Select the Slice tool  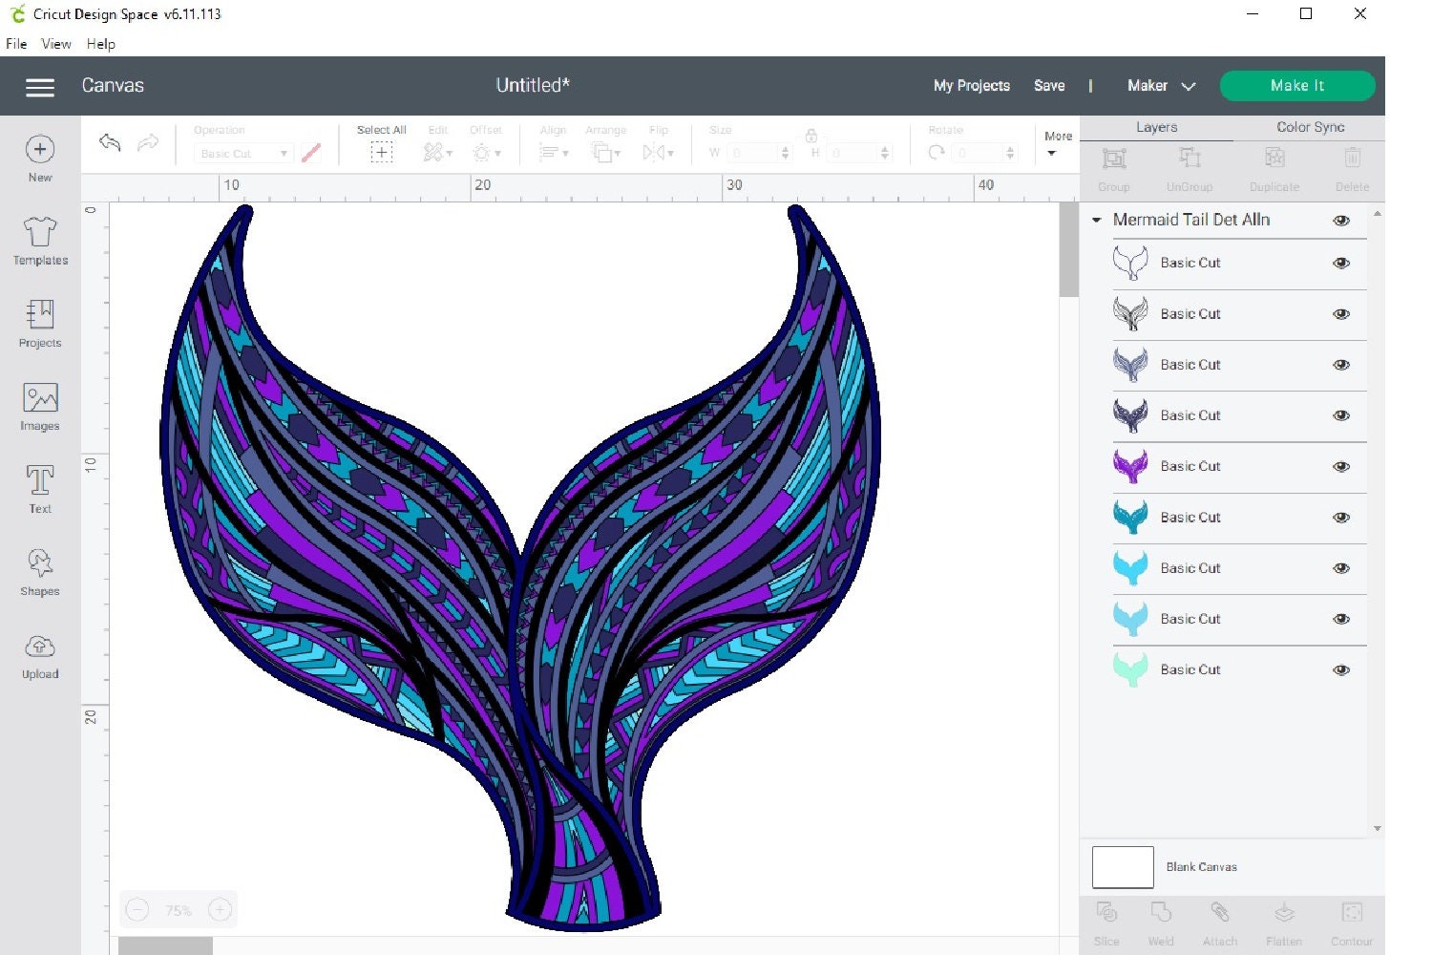click(1106, 919)
